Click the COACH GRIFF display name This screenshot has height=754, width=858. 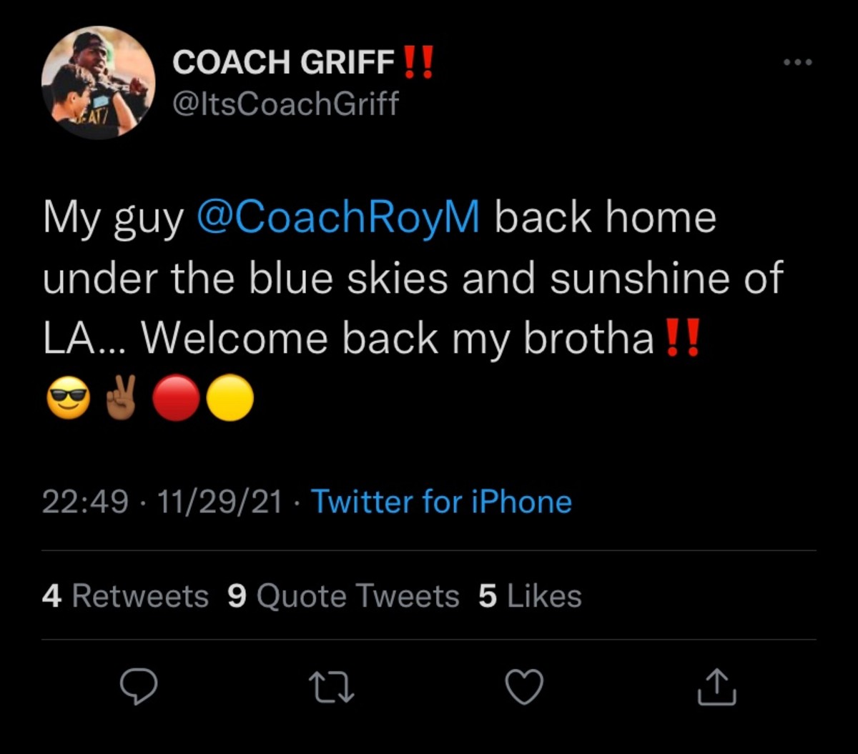[284, 63]
